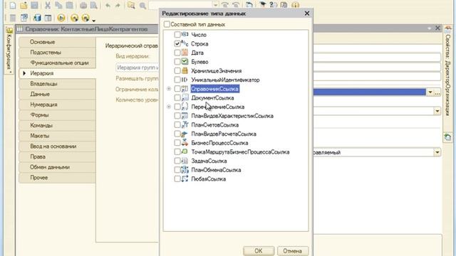This screenshot has width=456, height=256.
Task: Open the Управляемый dropdown arrow
Action: pos(437,152)
